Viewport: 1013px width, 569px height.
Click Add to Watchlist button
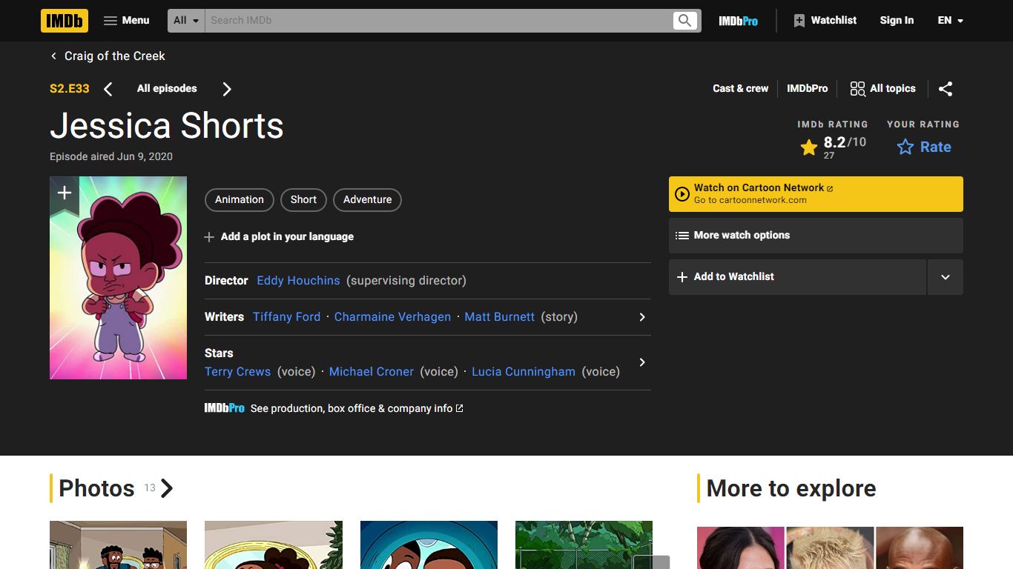[797, 277]
